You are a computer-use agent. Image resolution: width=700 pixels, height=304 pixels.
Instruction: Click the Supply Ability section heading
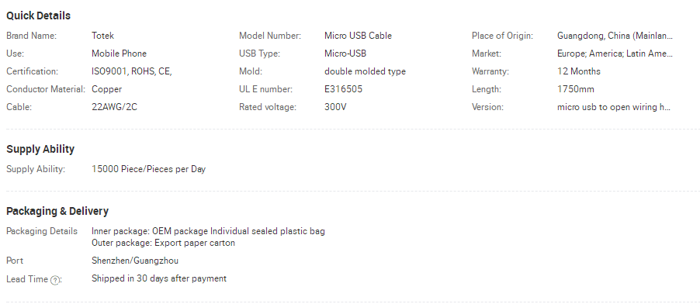click(x=40, y=149)
